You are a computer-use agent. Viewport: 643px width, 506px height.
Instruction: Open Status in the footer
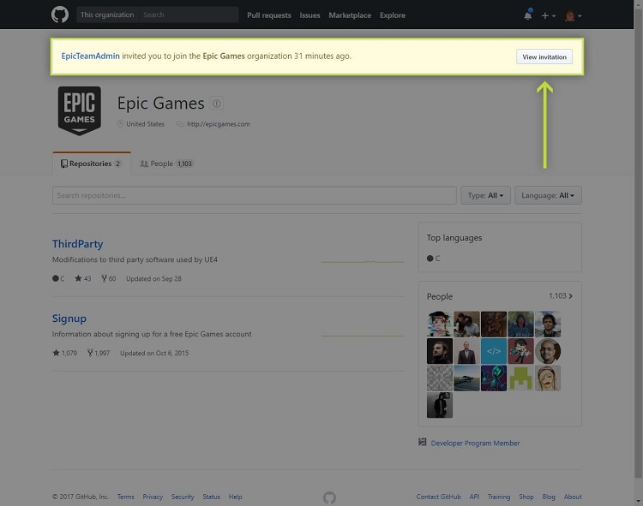211,497
